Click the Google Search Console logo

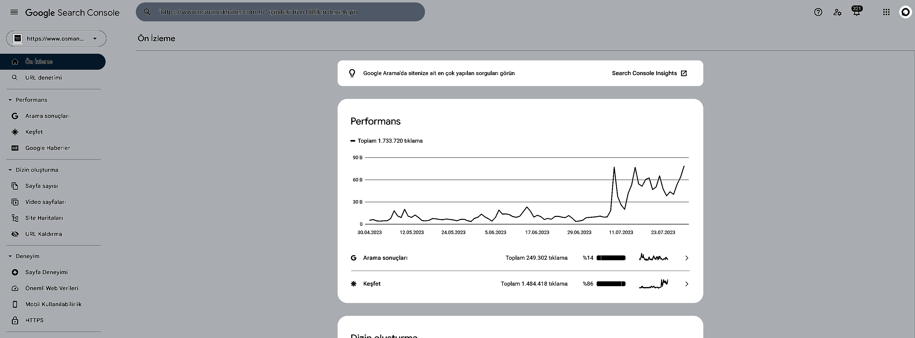pos(72,13)
